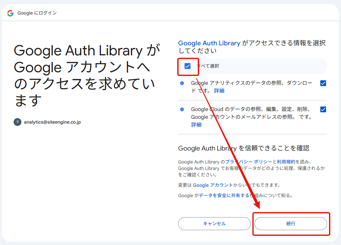This screenshot has height=245, width=341.
Task: Open the Google Auth Library app name link
Action: click(x=209, y=43)
